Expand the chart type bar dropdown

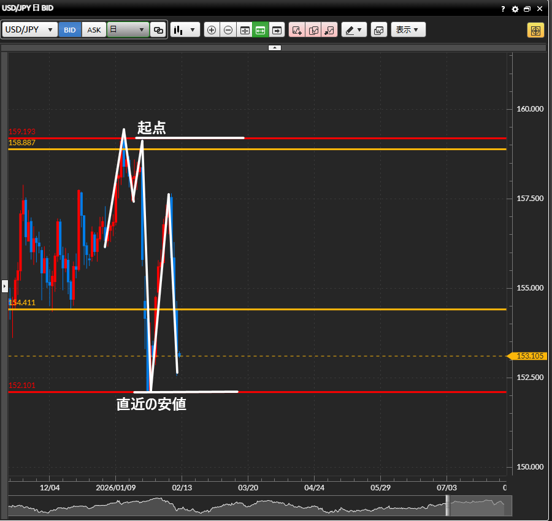185,30
